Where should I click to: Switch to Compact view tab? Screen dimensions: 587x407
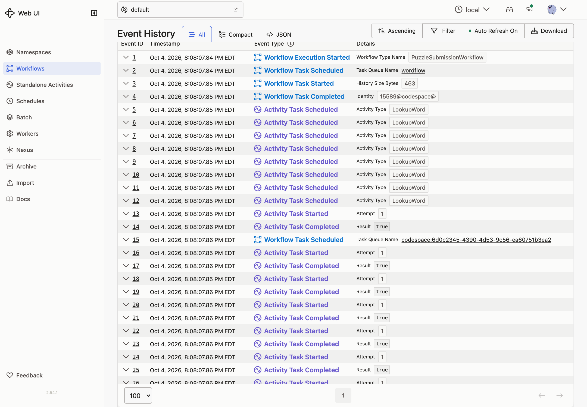[x=236, y=34]
